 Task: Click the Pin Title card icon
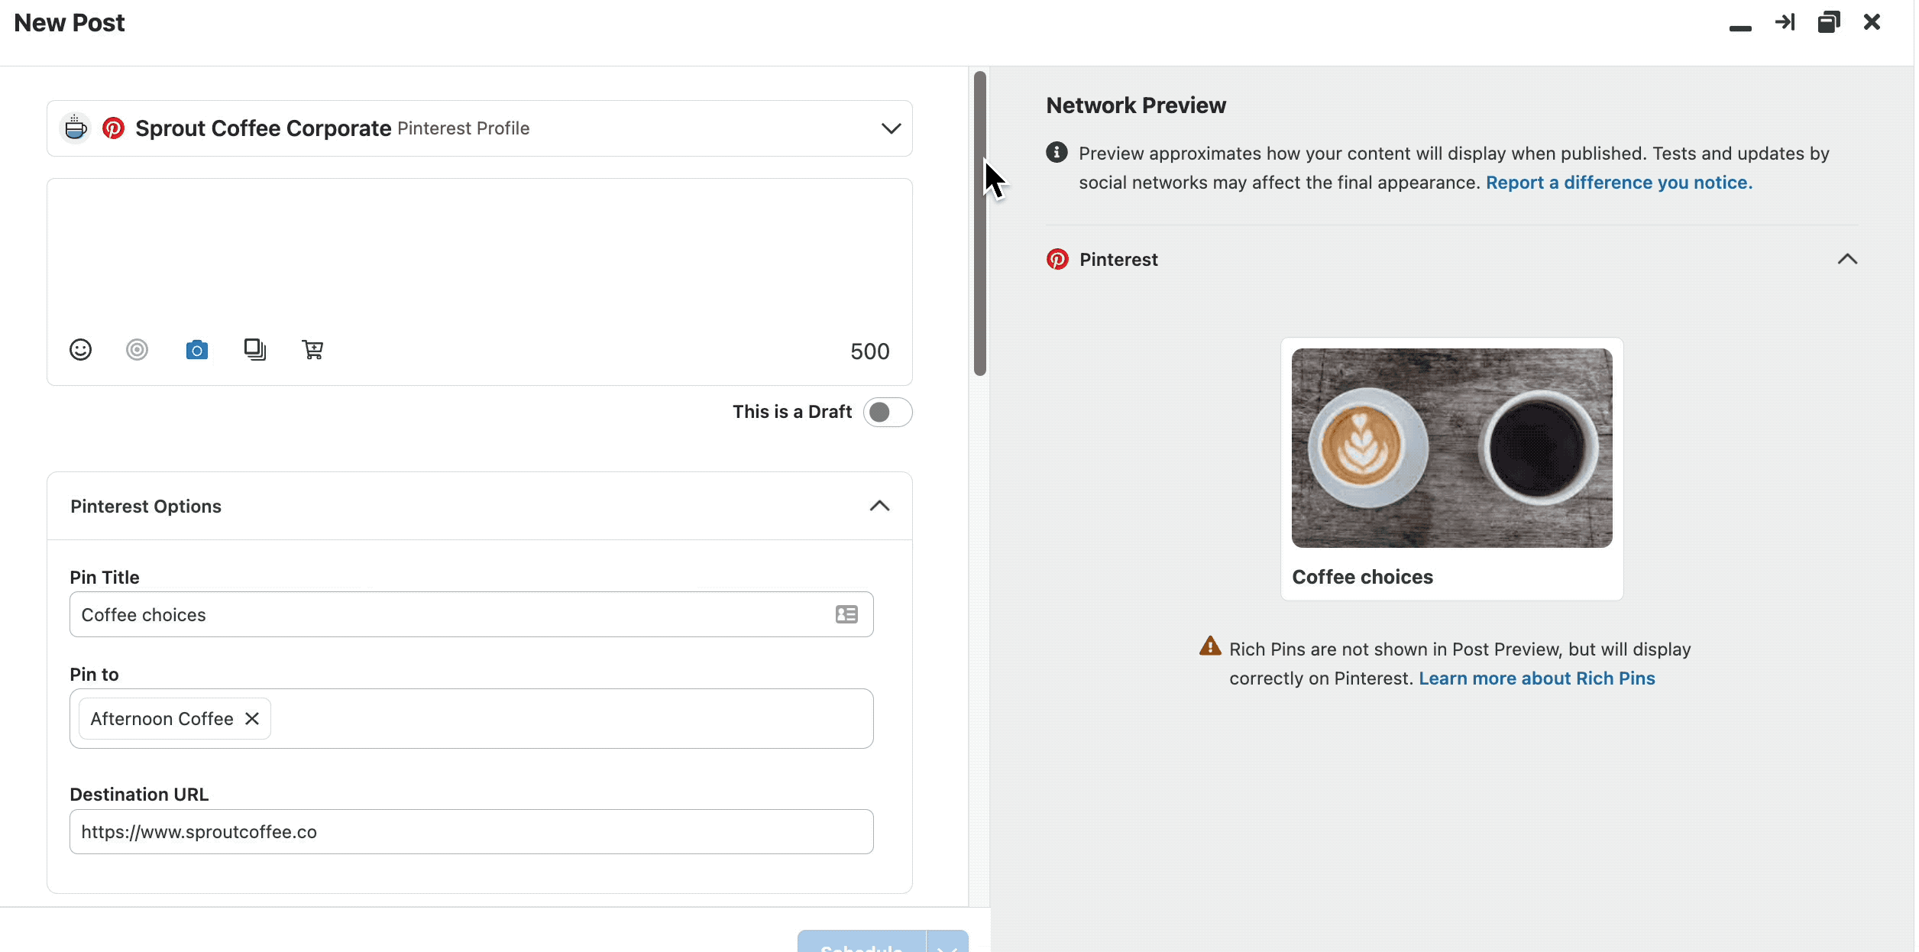coord(846,614)
